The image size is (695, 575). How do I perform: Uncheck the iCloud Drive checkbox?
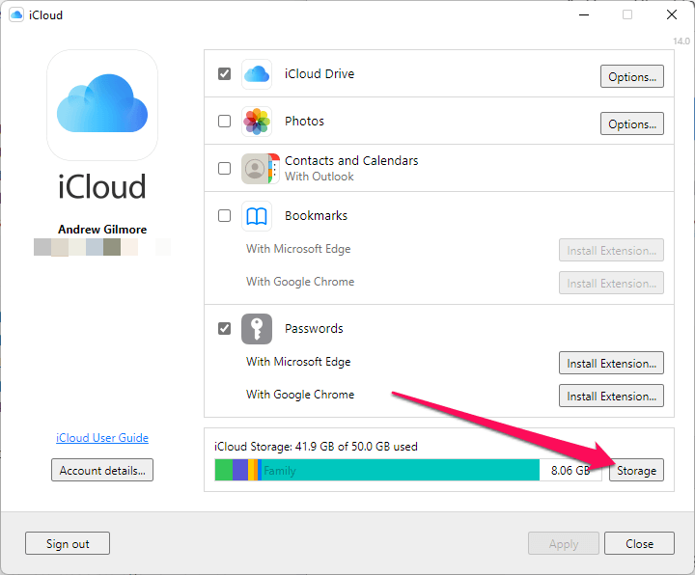224,73
